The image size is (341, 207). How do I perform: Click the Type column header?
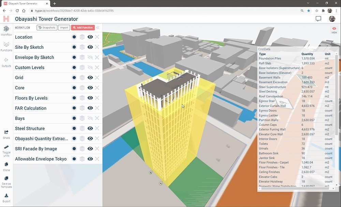262,54
